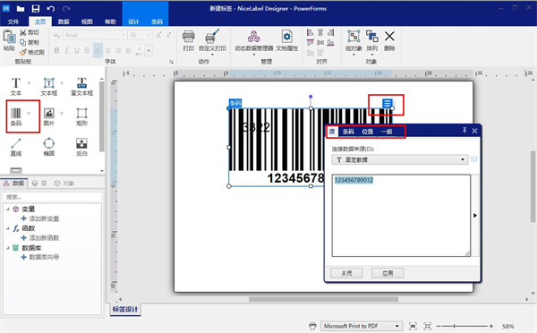Image resolution: width=537 pixels, height=333 pixels.
Task: Click the Open folder icon in title bar
Action: point(21,9)
